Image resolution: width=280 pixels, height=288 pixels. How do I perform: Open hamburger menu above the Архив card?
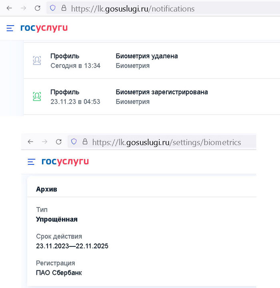pyautogui.click(x=32, y=162)
